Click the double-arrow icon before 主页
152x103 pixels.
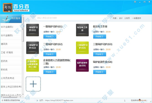click(37, 101)
